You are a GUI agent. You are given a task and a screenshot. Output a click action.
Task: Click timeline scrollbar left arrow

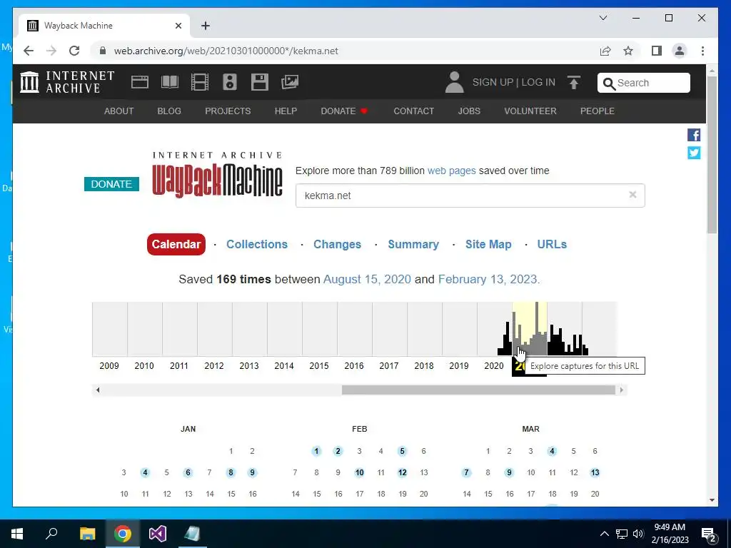[x=97, y=390]
